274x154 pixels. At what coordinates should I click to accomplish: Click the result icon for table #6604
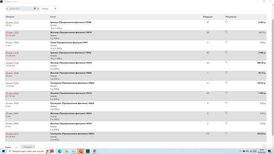(226, 72)
